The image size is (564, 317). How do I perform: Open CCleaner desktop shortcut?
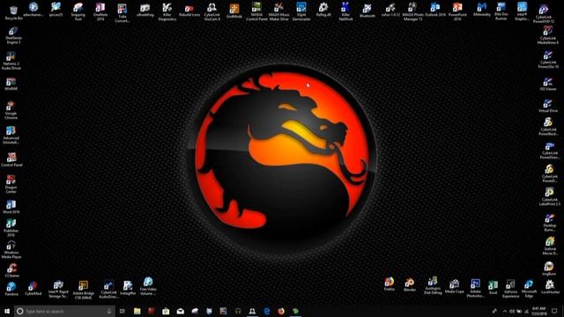pyautogui.click(x=11, y=270)
